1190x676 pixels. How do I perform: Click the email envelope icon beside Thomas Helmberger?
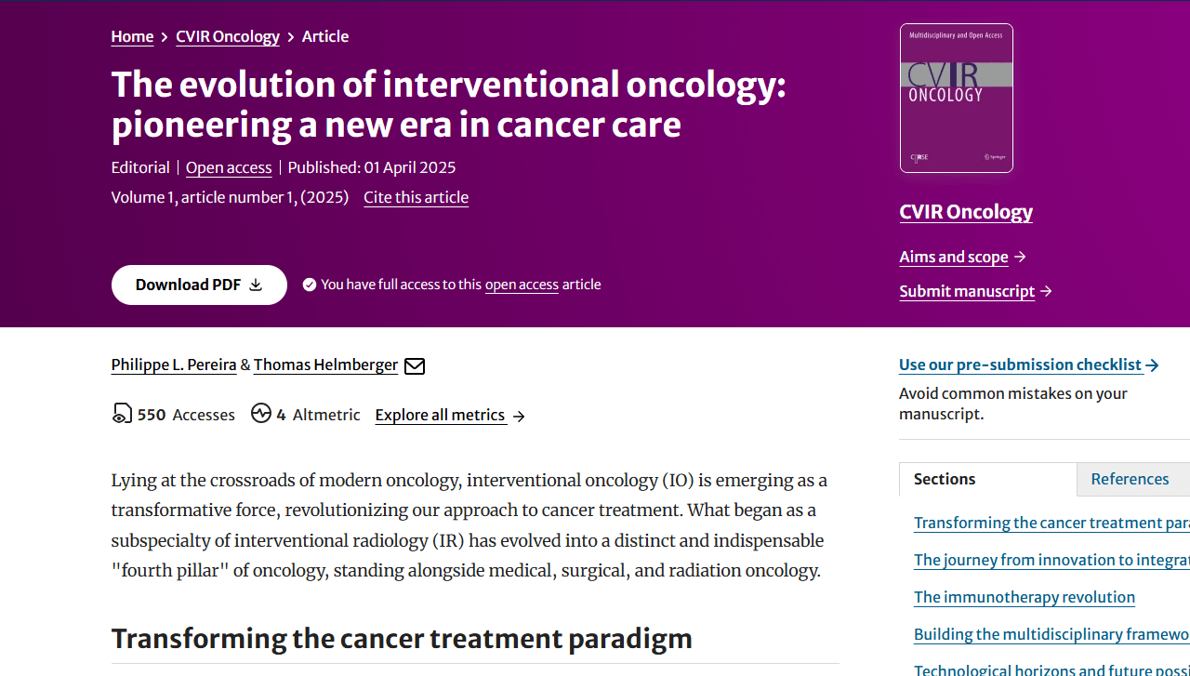click(x=415, y=365)
